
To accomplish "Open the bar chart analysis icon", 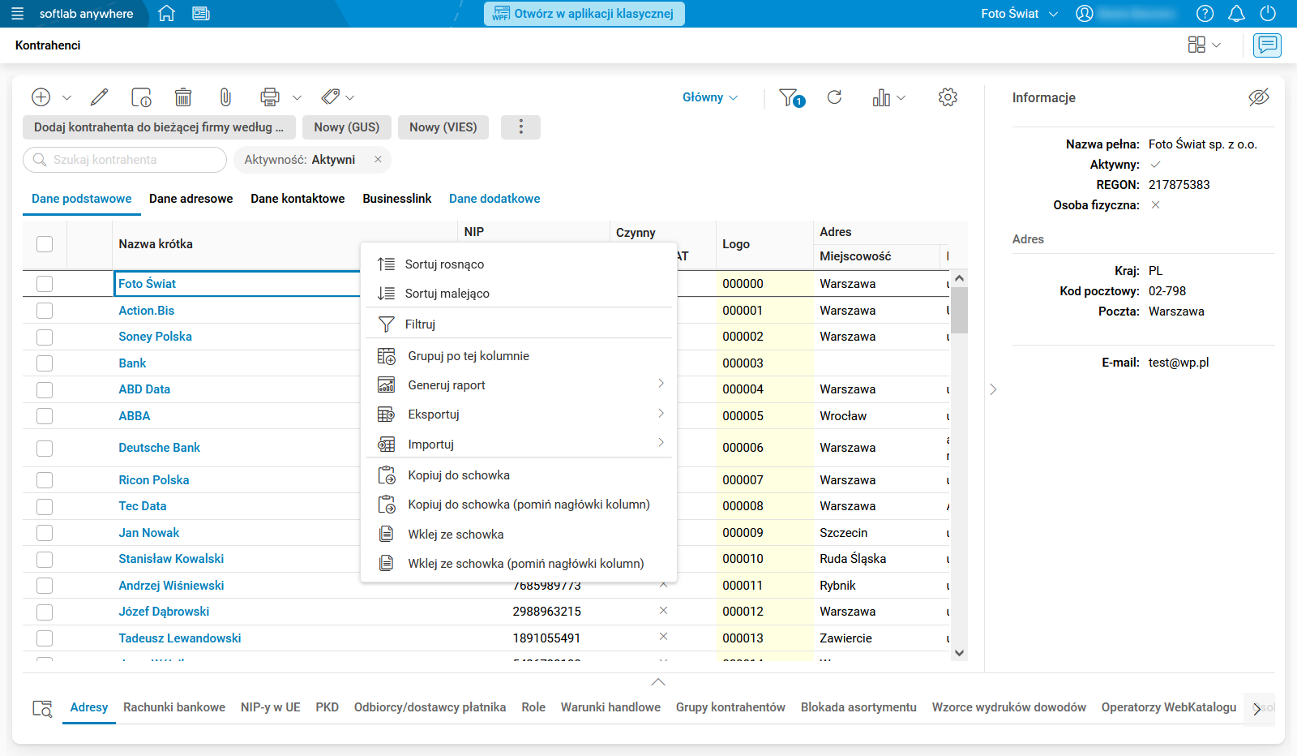I will (x=881, y=97).
